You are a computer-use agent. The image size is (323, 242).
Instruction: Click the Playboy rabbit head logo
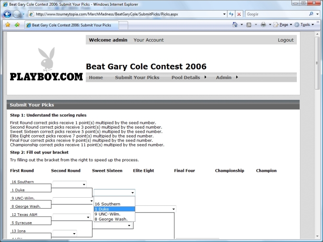tap(47, 59)
